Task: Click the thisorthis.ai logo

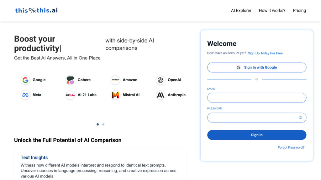Action: pyautogui.click(x=36, y=10)
